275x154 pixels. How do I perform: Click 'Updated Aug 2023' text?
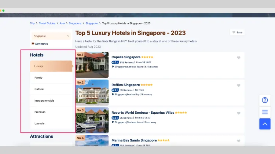click(88, 47)
